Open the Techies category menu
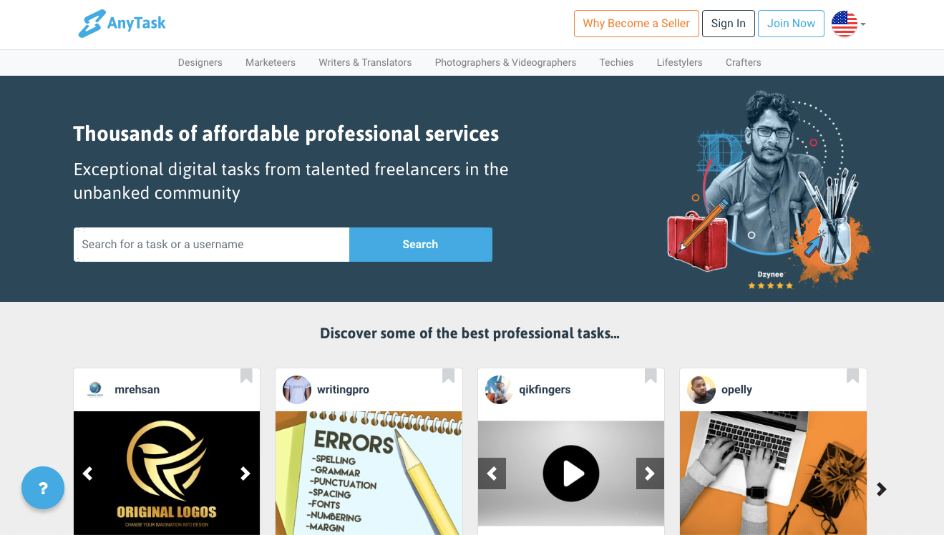The width and height of the screenshot is (944, 535). coord(616,62)
